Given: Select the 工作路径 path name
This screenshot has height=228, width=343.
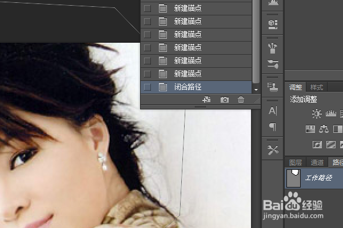Looking at the screenshot, I should click(x=318, y=178).
